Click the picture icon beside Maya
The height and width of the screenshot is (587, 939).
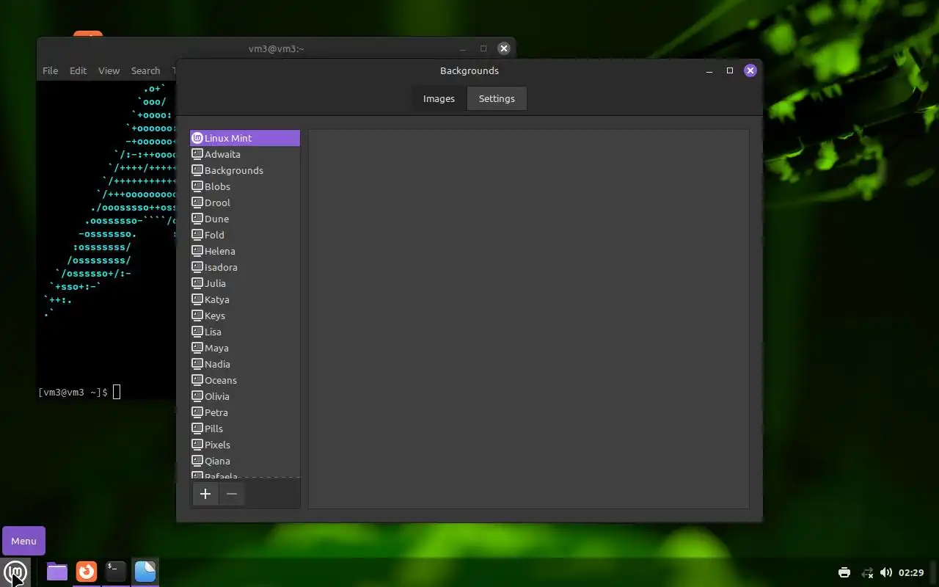197,348
